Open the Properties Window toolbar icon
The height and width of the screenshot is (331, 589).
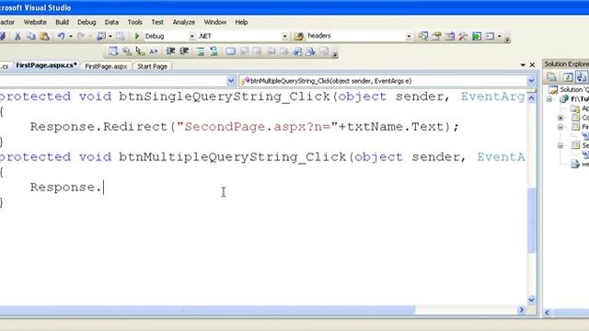pos(436,37)
